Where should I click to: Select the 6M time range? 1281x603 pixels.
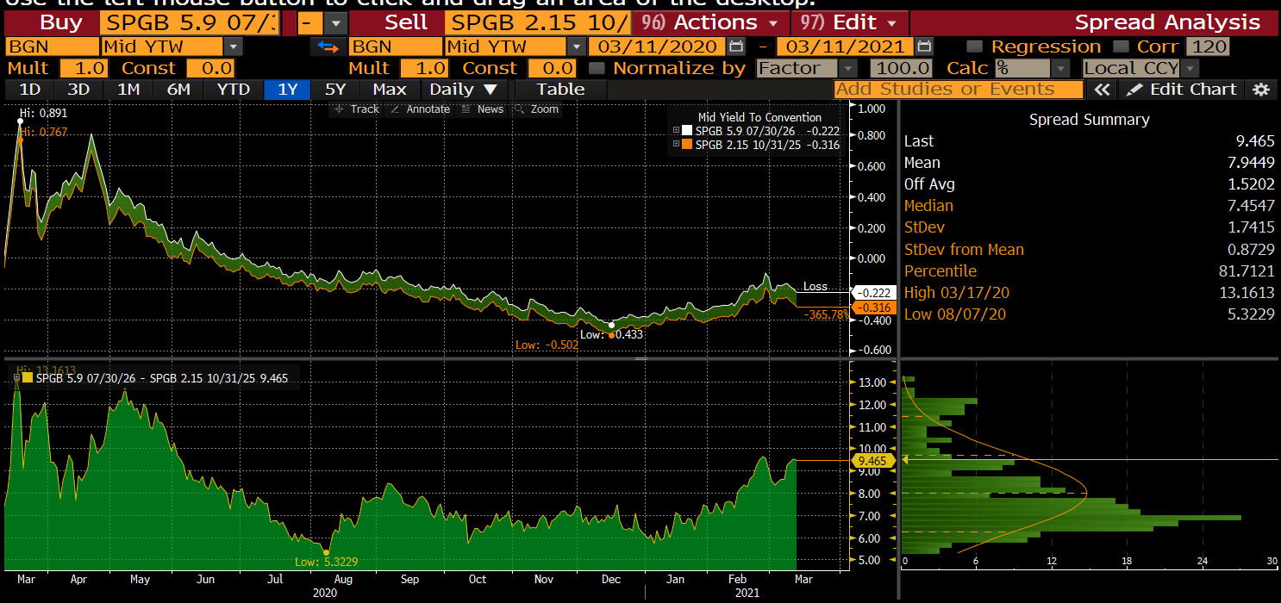(x=178, y=90)
